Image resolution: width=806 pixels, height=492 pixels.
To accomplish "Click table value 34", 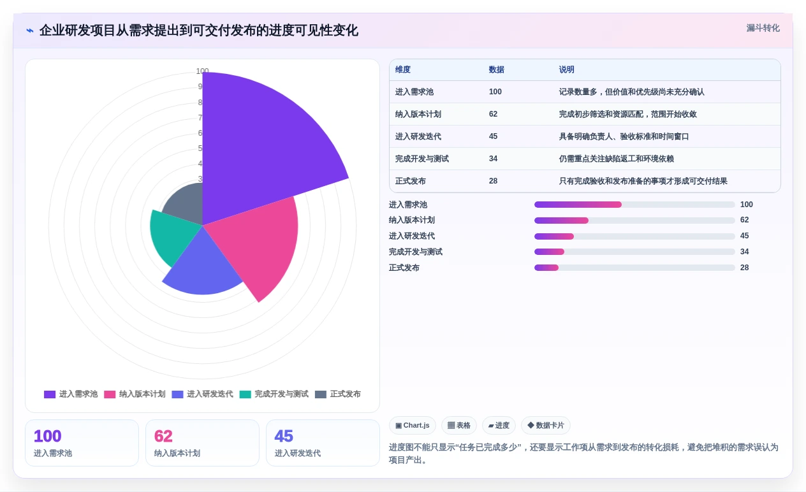I will click(494, 159).
